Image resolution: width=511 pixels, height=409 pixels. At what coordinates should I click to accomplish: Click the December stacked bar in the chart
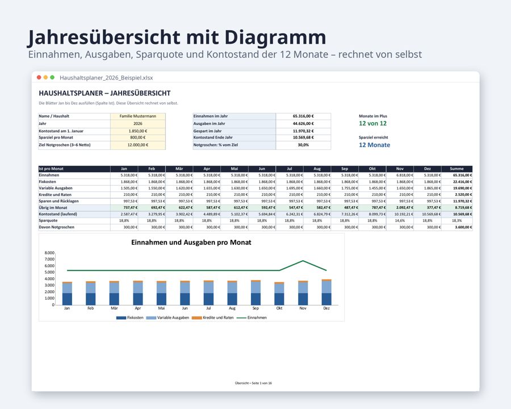326,292
